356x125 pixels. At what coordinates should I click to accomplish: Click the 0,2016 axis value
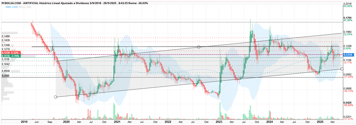(347, 3)
